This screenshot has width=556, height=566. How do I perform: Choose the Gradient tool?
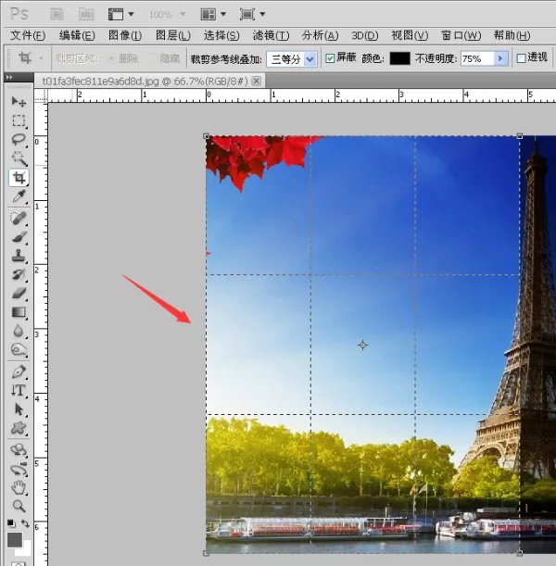[18, 312]
